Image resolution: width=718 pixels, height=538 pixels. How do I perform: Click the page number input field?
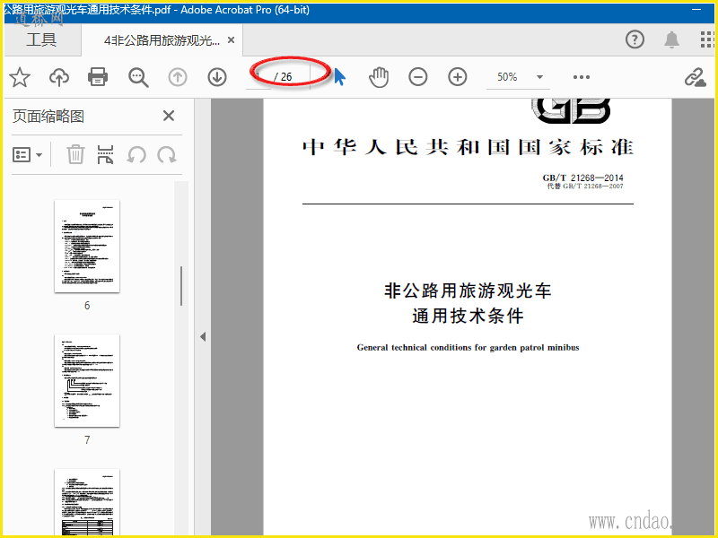pos(259,77)
